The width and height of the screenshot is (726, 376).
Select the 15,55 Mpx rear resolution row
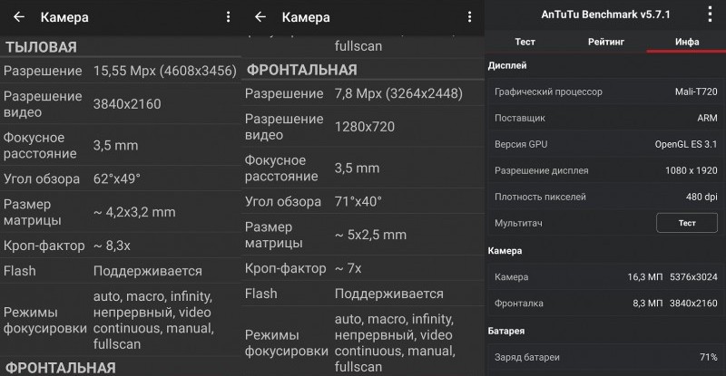pos(121,71)
